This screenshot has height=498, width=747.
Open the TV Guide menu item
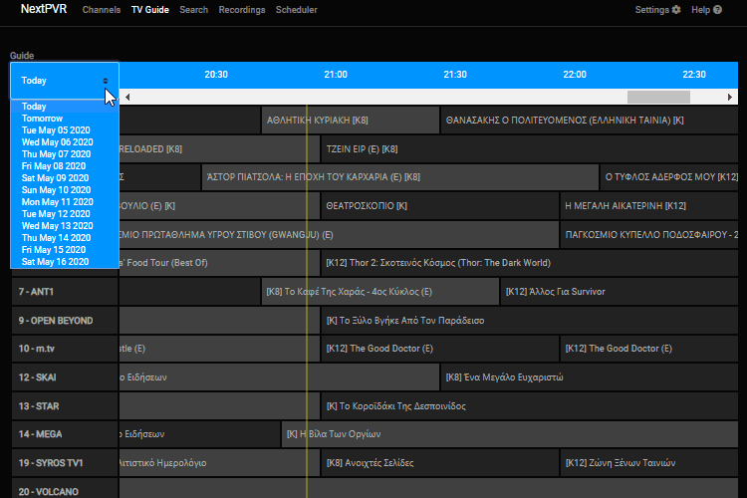point(150,10)
